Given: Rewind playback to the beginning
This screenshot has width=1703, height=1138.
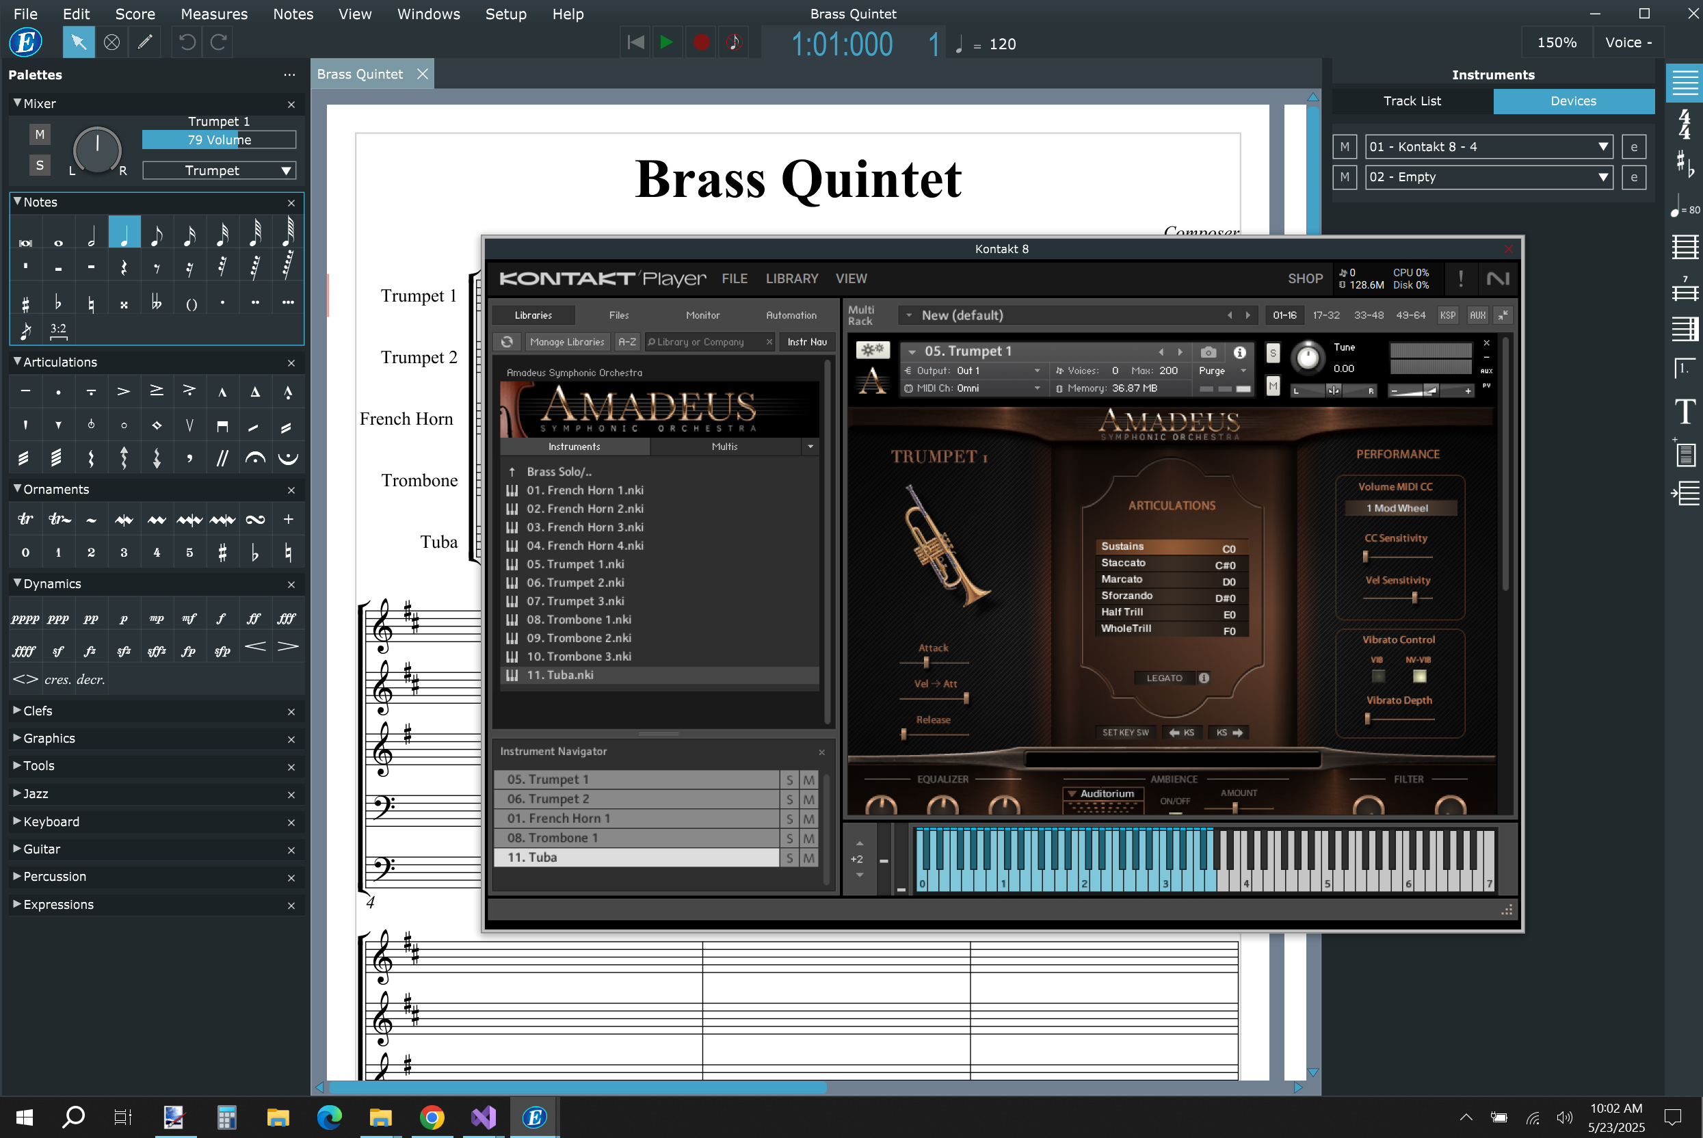Looking at the screenshot, I should click(635, 42).
